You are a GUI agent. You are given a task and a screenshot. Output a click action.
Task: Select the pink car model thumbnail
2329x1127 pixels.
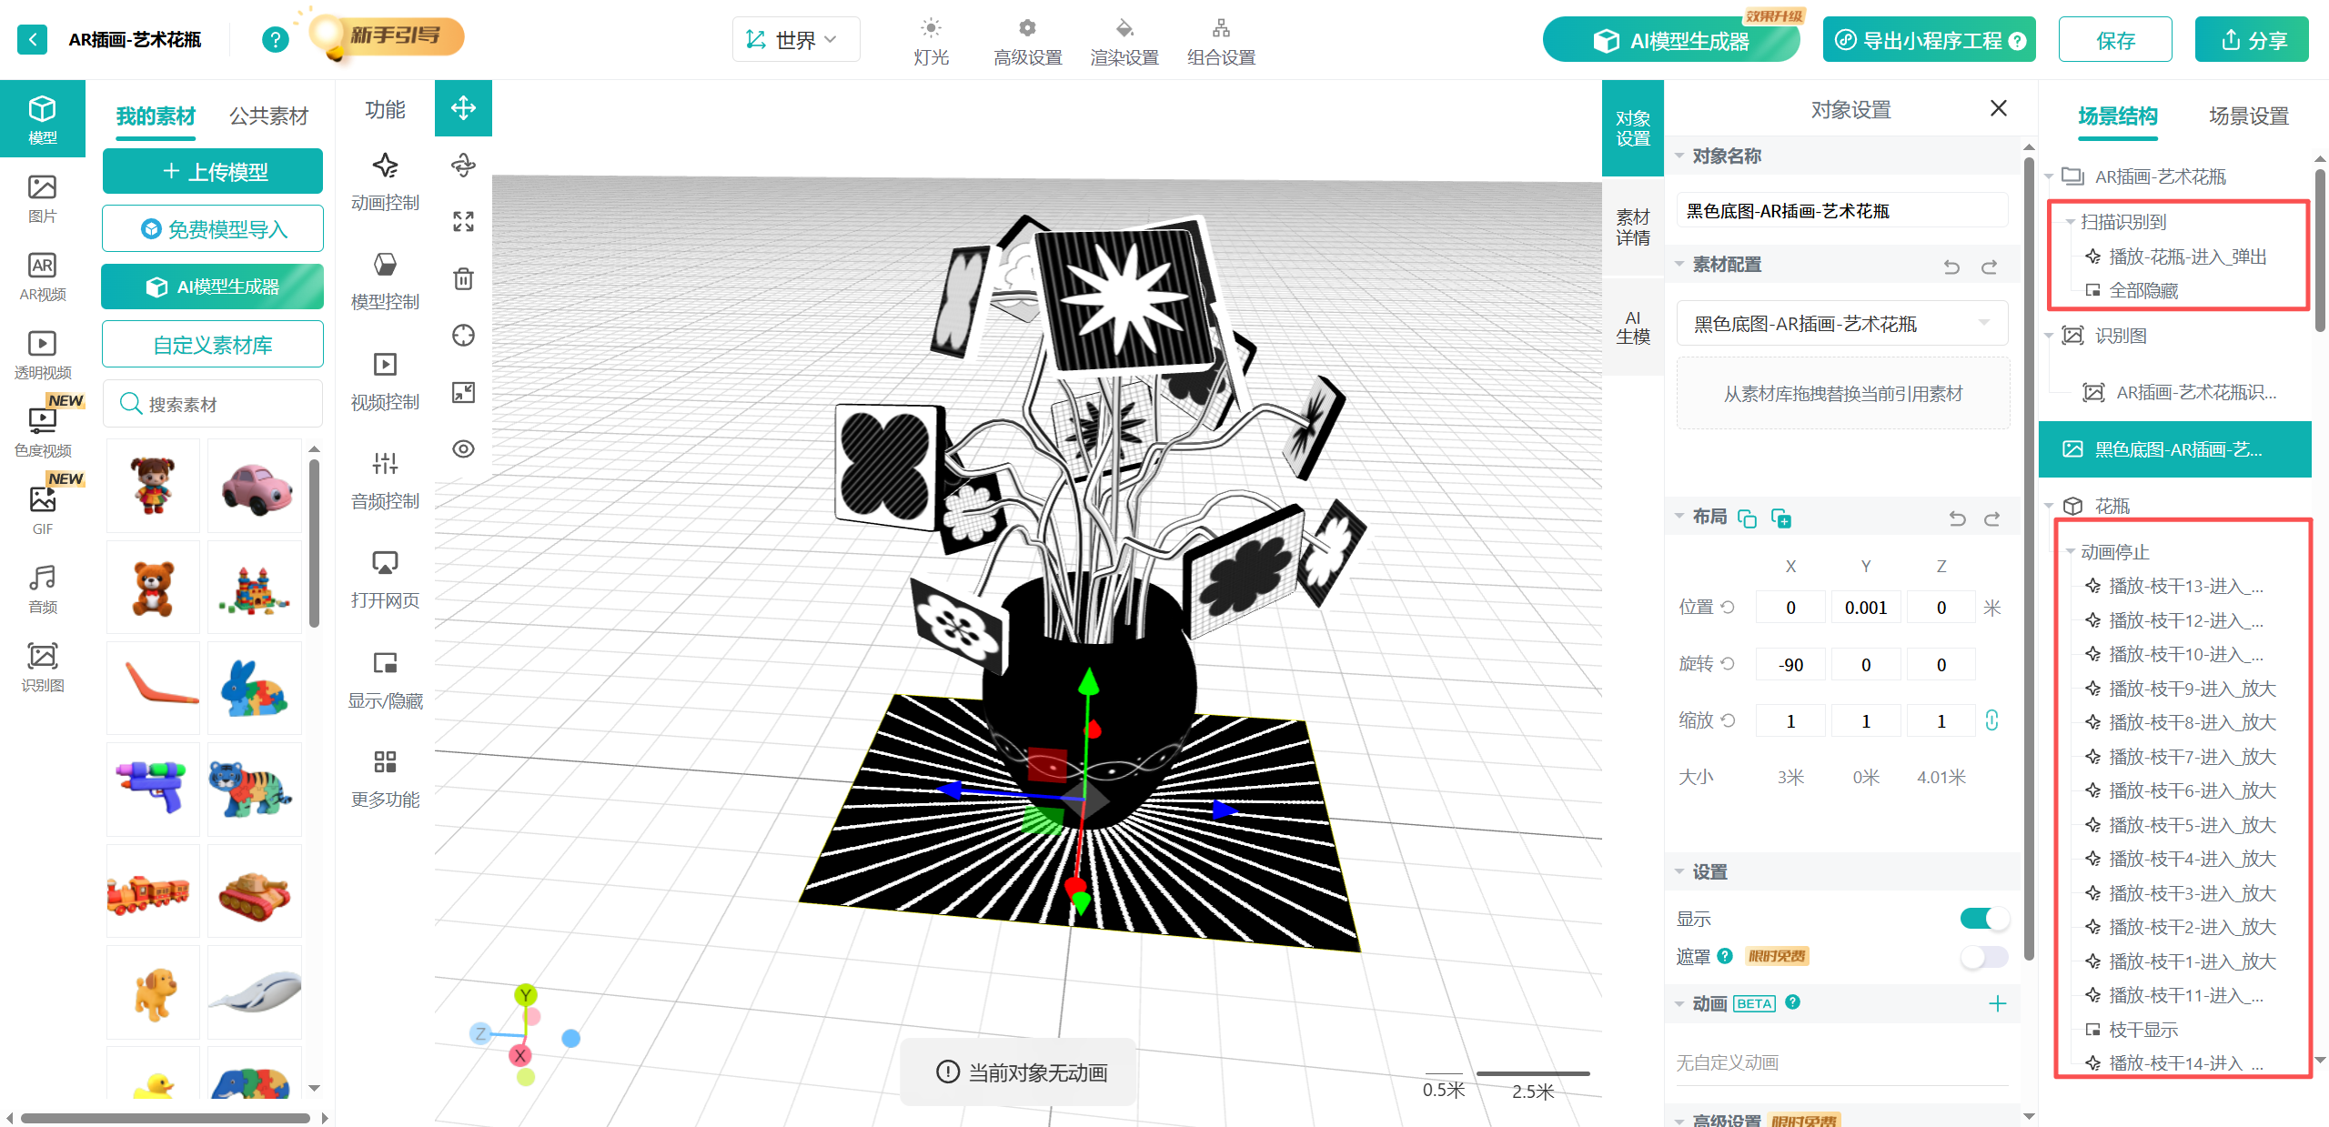point(256,488)
